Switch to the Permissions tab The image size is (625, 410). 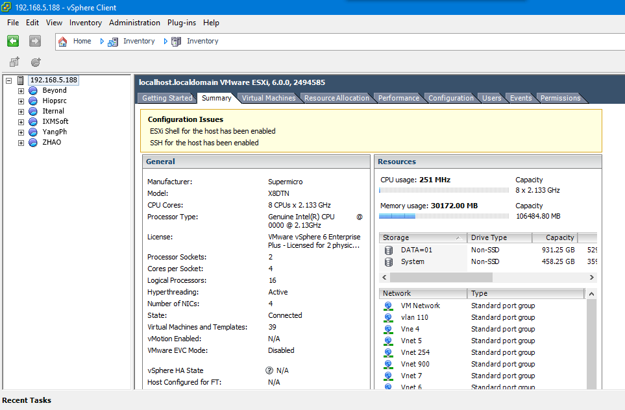click(x=561, y=98)
